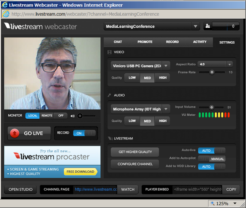Click the channel page URL link
246x208 pixels.
[96, 189]
